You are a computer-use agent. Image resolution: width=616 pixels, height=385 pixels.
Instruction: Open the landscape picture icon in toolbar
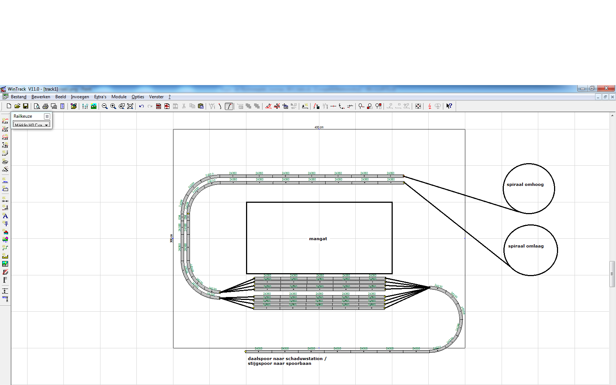93,106
